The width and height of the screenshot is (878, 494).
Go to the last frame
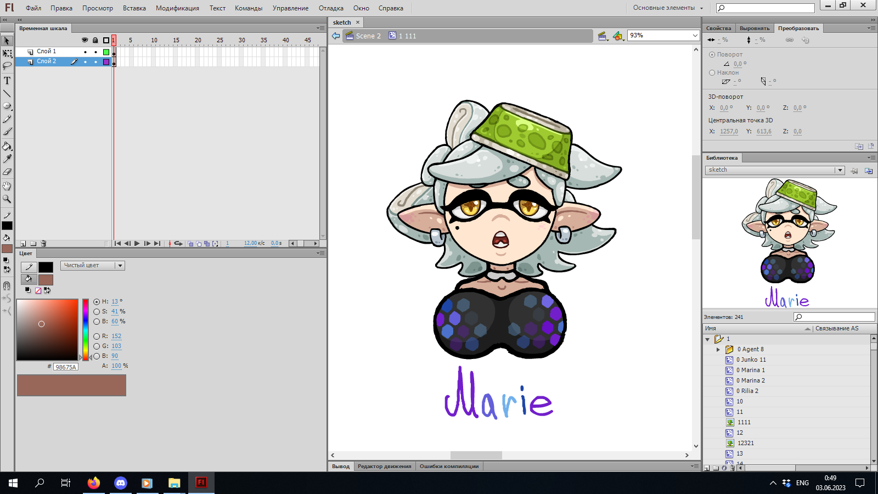click(157, 244)
